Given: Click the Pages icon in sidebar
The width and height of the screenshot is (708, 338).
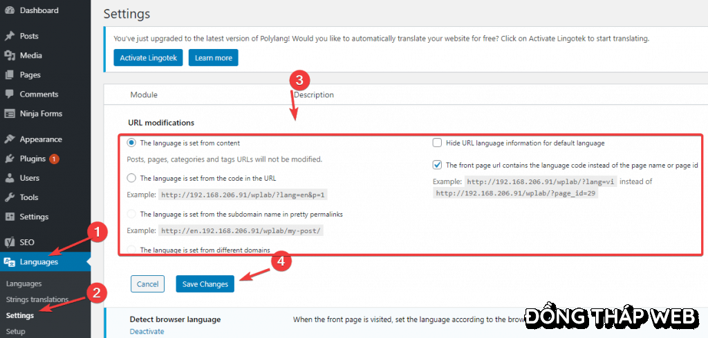Looking at the screenshot, I should click(10, 74).
